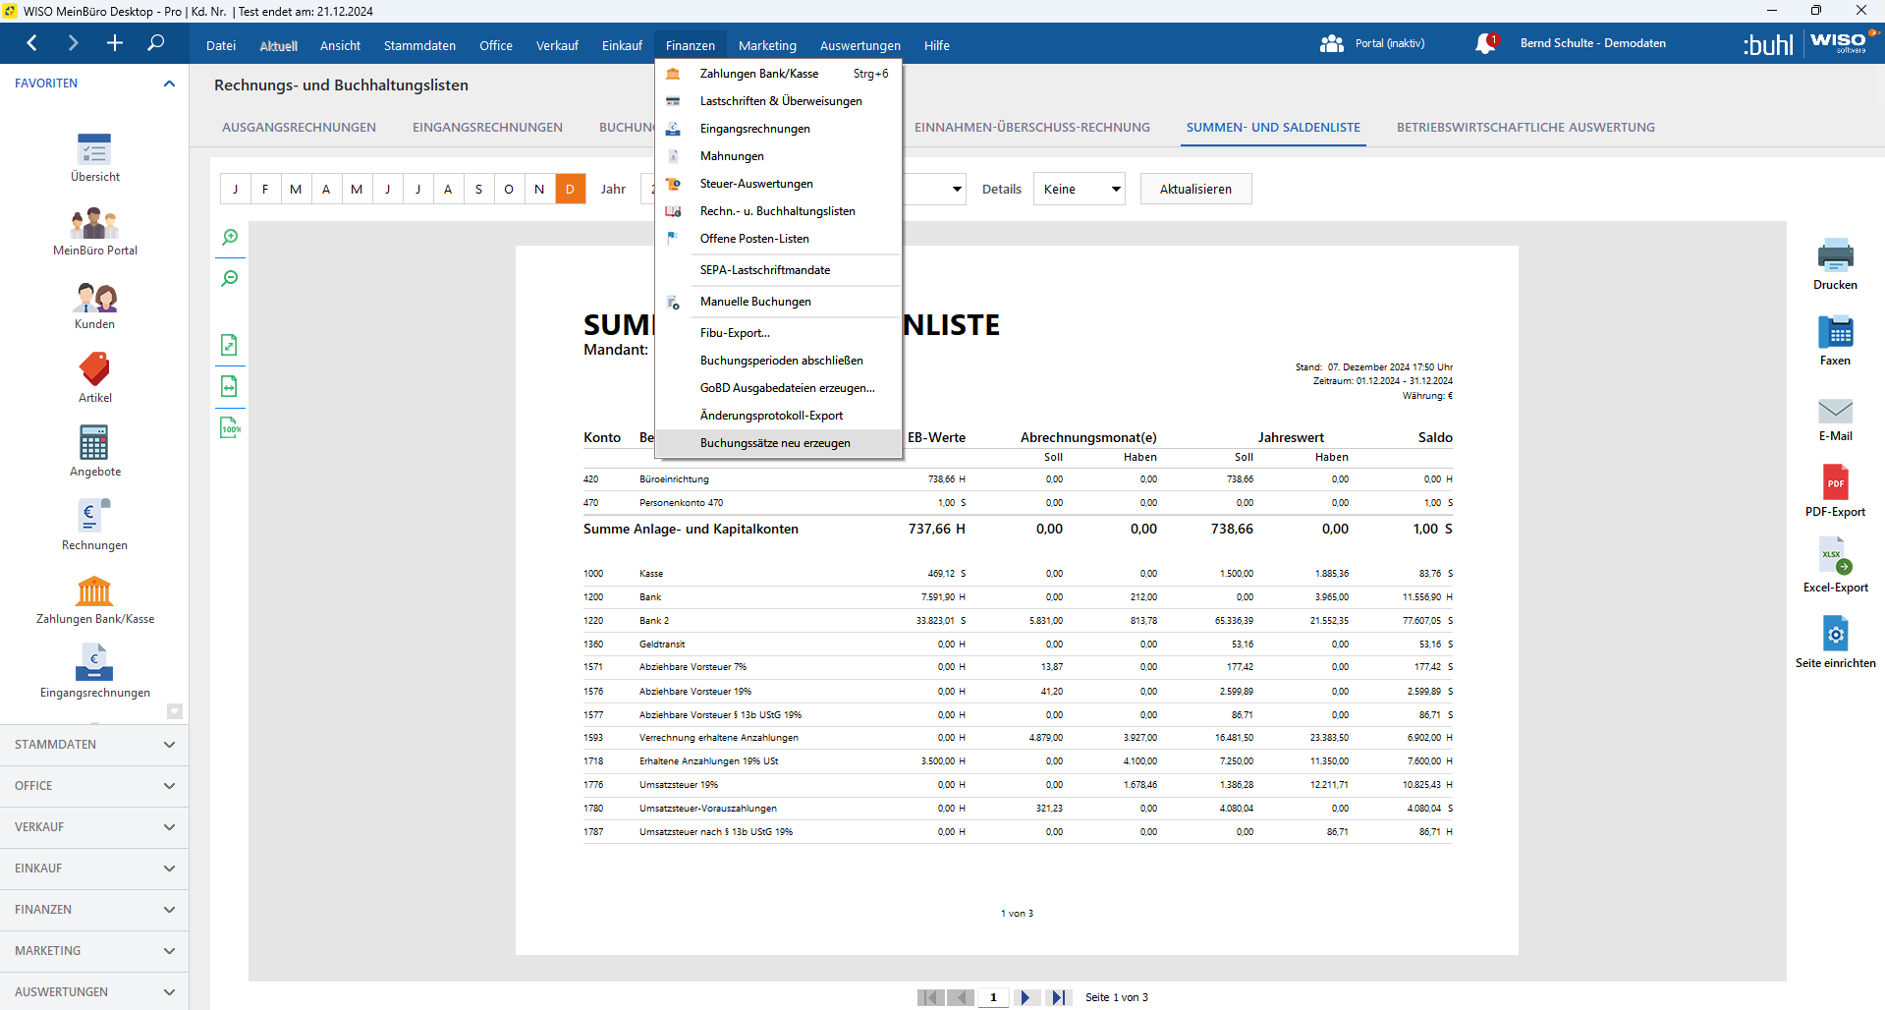Go forward with the right arrow icon
1885x1010 pixels.
[x=73, y=43]
